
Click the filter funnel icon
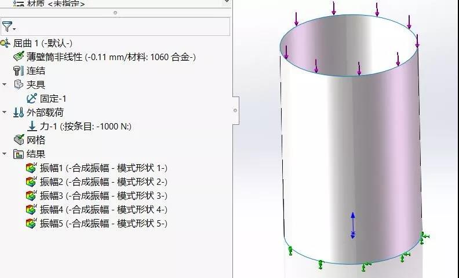pyautogui.click(x=7, y=27)
